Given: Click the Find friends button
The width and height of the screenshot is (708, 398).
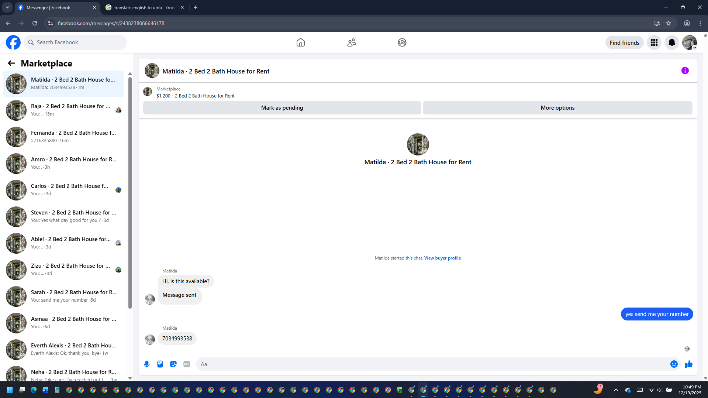Looking at the screenshot, I should (624, 42).
